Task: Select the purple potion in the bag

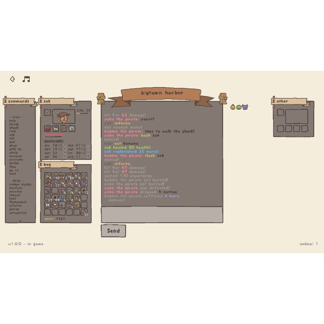Action: click(x=84, y=183)
